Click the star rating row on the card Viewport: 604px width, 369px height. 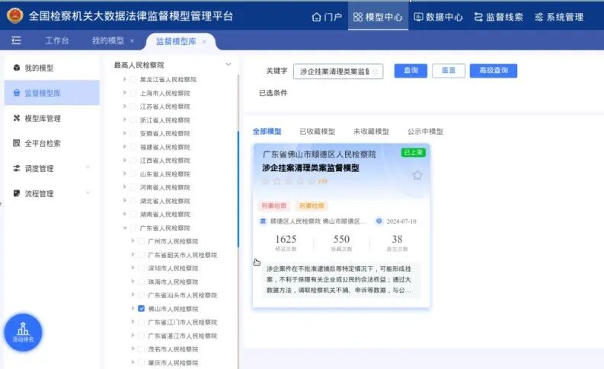tap(294, 181)
